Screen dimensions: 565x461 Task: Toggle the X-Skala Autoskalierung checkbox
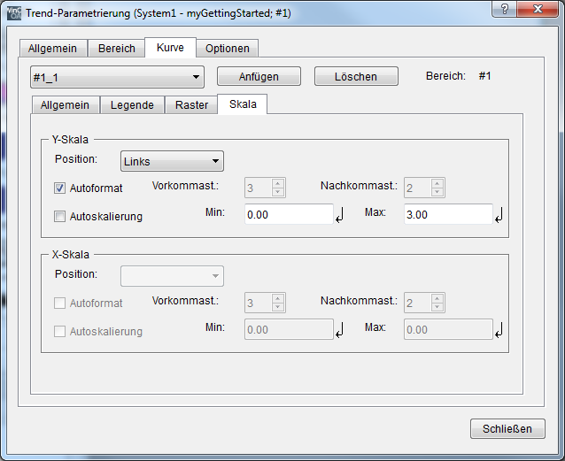pyautogui.click(x=59, y=331)
